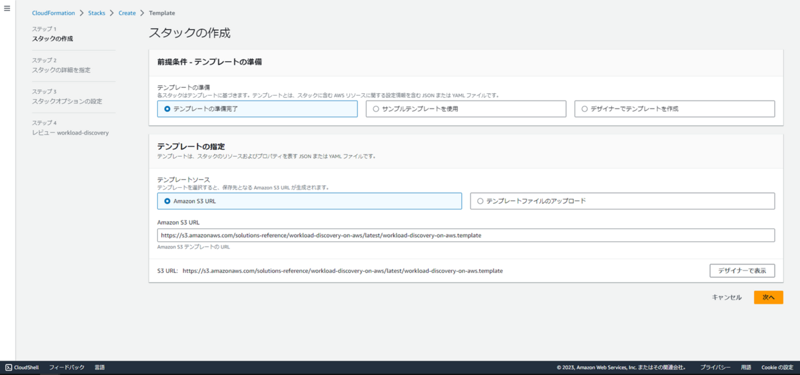800x375 pixels.
Task: Open Stacks breadcrumb link
Action: [x=97, y=13]
